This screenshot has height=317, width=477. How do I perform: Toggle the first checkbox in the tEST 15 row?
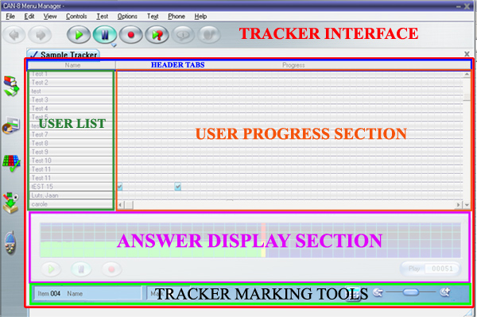[x=119, y=187]
